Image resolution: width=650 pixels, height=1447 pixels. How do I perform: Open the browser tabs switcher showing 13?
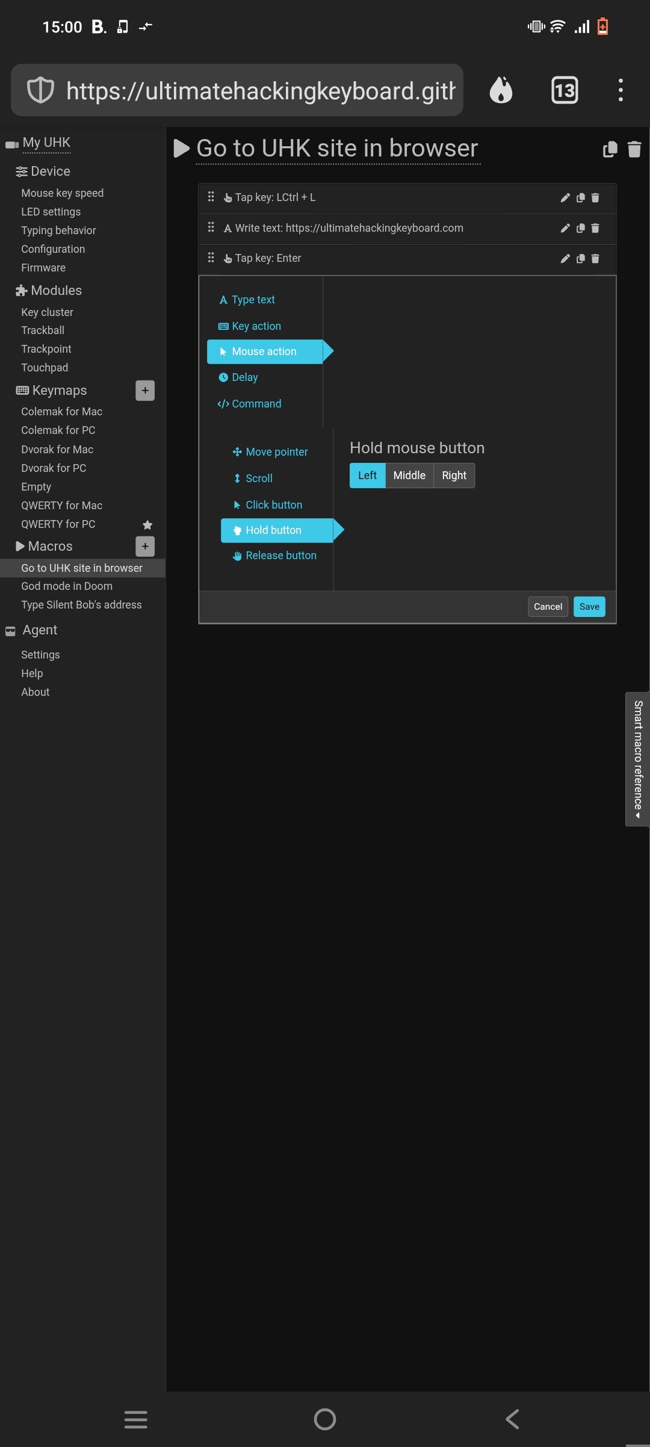click(x=564, y=90)
